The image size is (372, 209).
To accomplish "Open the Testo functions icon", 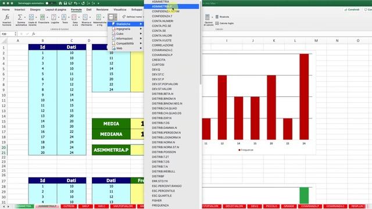I will point(64,17).
